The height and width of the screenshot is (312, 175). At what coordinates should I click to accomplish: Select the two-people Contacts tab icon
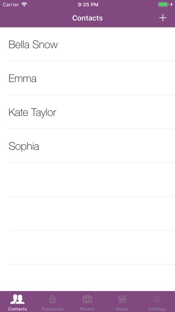pyautogui.click(x=17, y=299)
